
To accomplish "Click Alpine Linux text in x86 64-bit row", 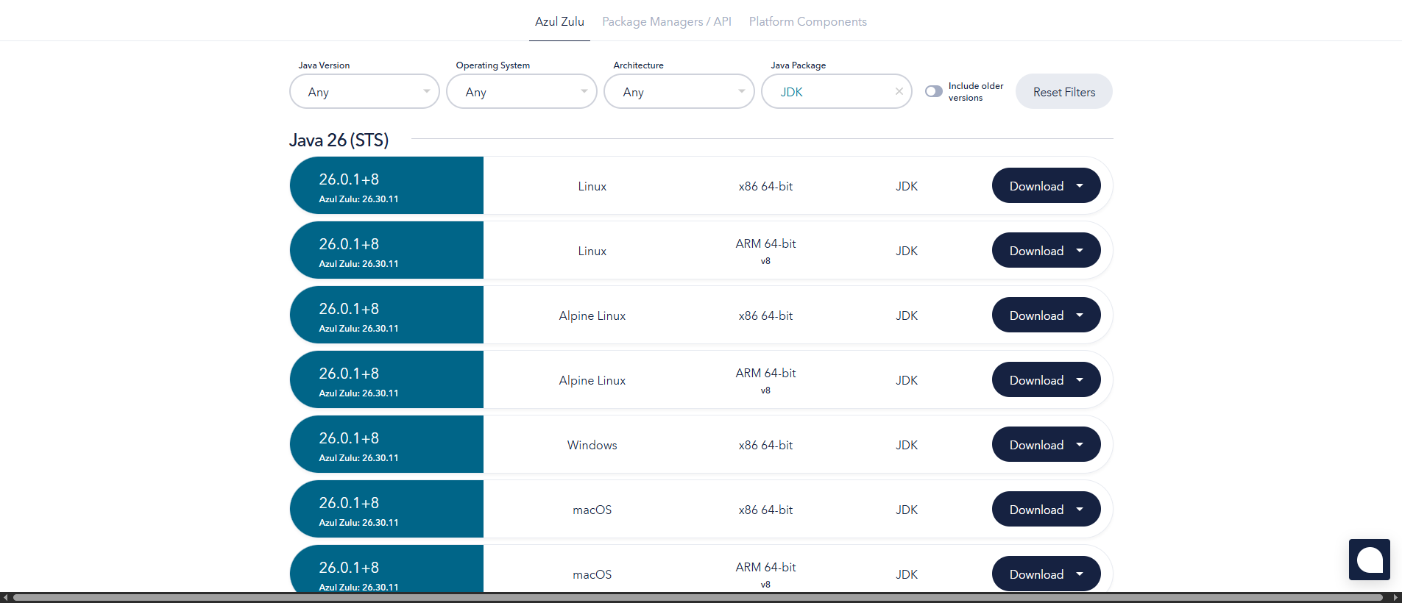I will pos(592,315).
